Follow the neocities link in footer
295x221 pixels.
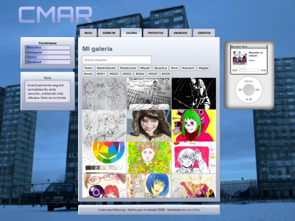click(x=193, y=210)
